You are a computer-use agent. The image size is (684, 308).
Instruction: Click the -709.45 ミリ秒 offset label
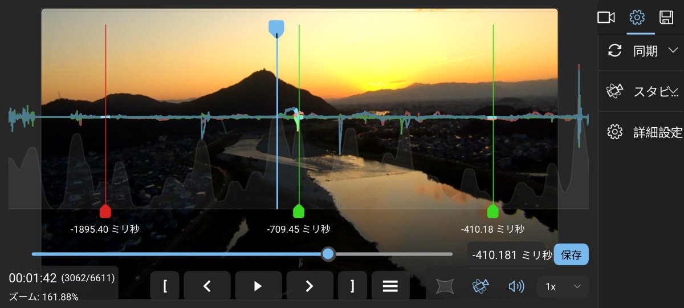299,229
